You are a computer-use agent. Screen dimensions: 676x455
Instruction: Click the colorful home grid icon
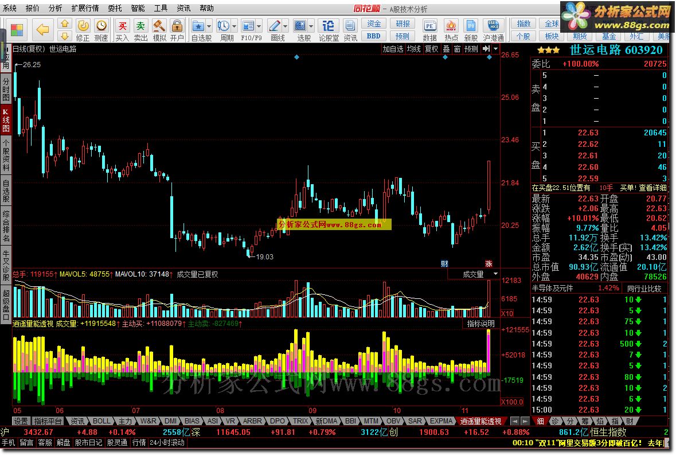point(17,30)
